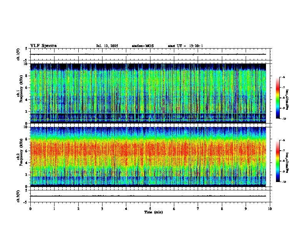Click time axis tick label "10"

pyautogui.click(x=270, y=209)
